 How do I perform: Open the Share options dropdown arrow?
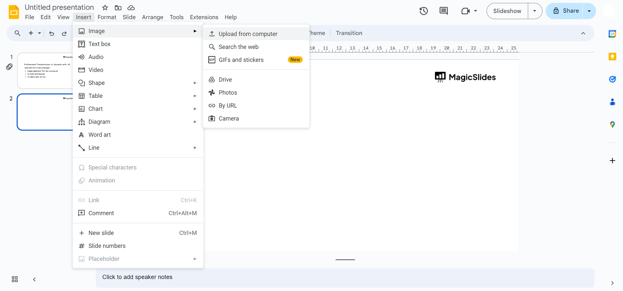(589, 11)
